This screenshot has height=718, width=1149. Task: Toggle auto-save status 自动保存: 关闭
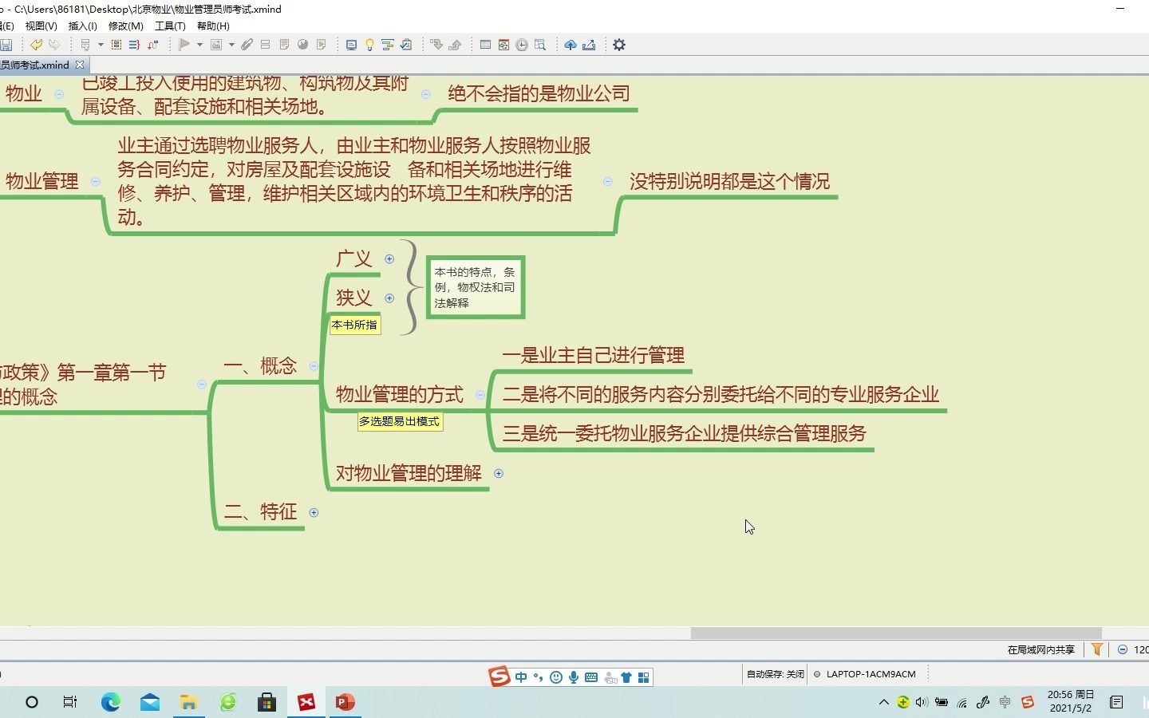tap(775, 674)
